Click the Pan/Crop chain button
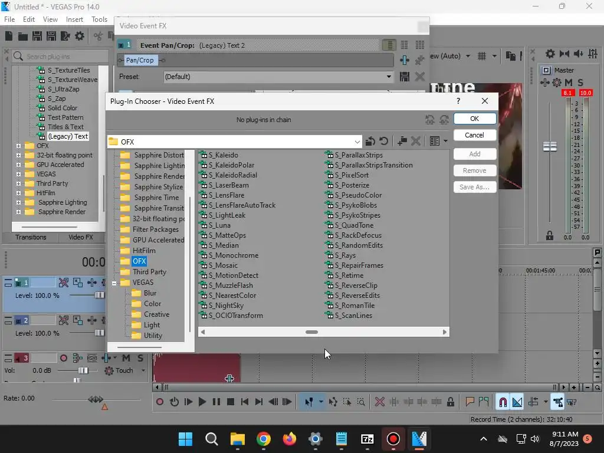604x453 pixels. click(140, 60)
